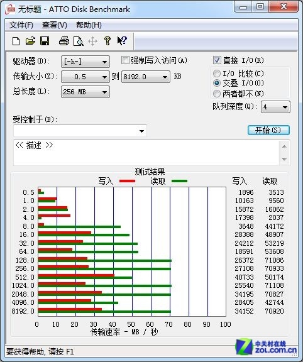Image resolution: width=303 pixels, height=362 pixels.
Task: Click the 8192.0 row size label
Action: tap(23, 311)
